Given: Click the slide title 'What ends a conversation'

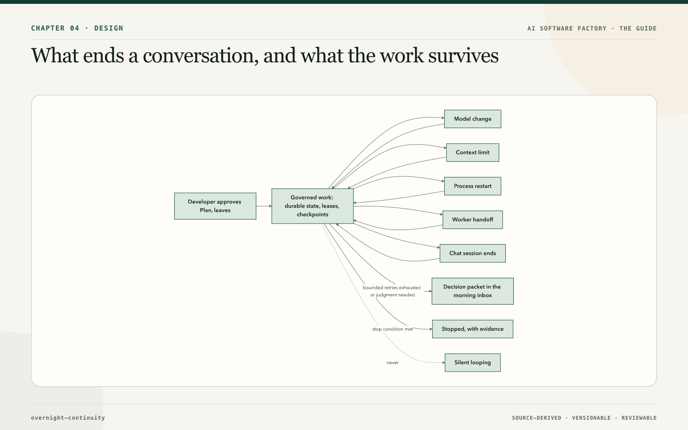Looking at the screenshot, I should [144, 55].
